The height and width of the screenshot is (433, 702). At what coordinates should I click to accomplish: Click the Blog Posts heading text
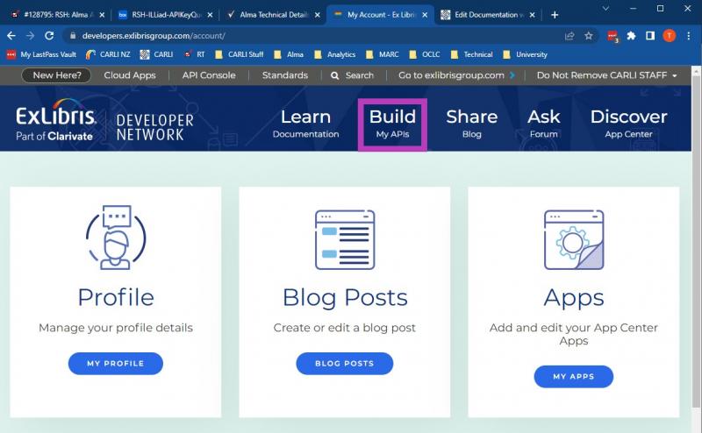(345, 298)
